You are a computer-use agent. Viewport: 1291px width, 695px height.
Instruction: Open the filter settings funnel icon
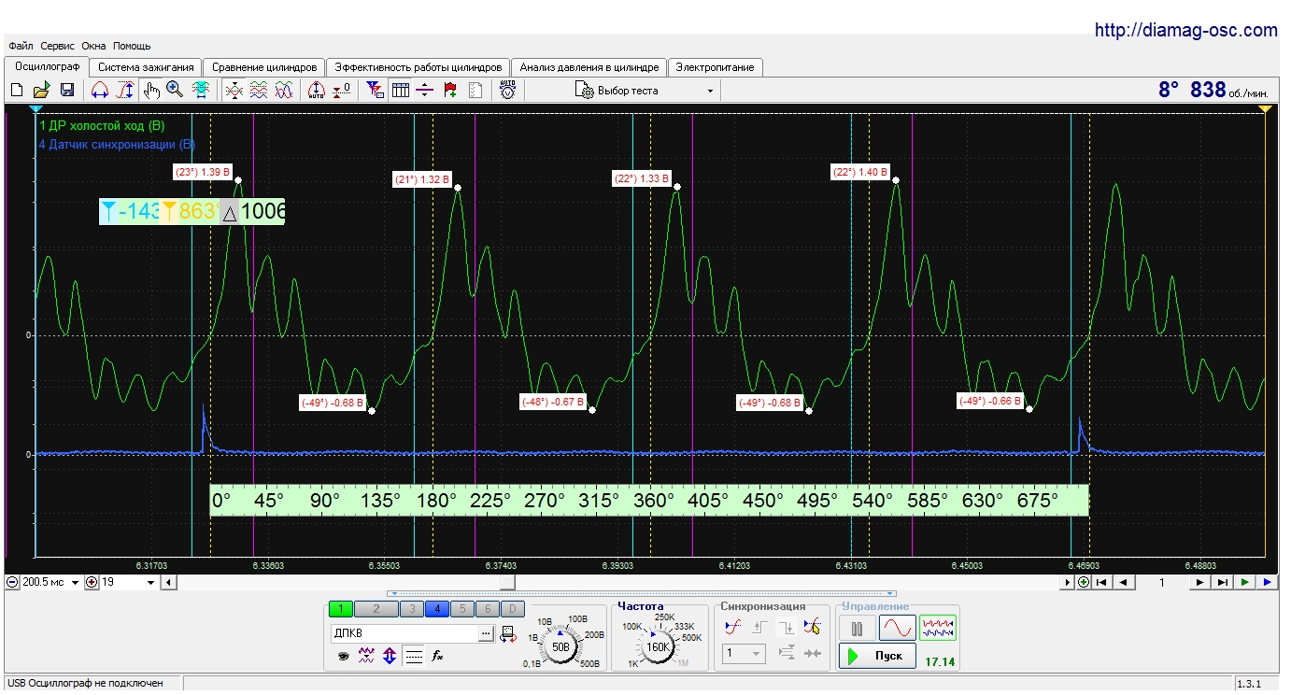click(x=375, y=91)
